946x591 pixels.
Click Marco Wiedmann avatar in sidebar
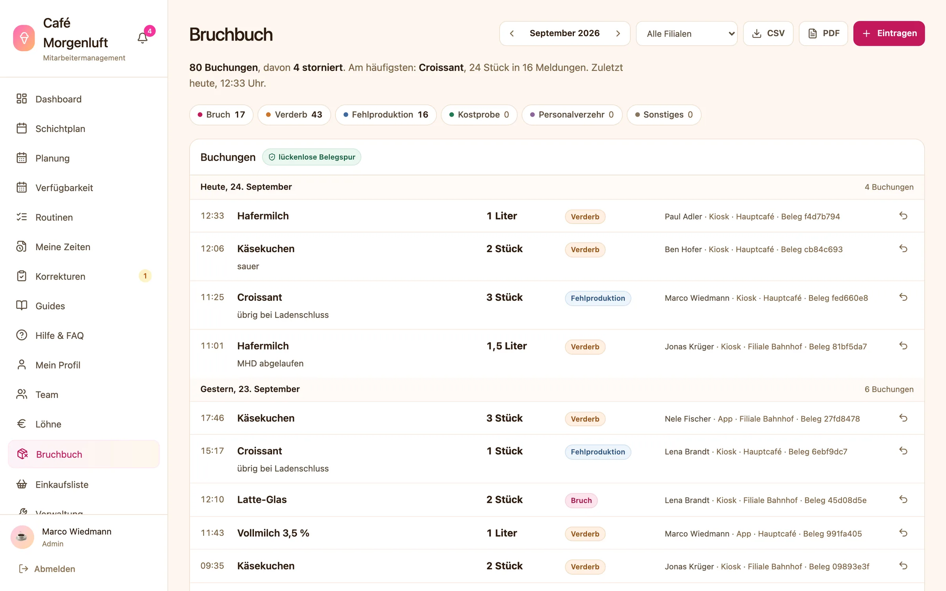(x=22, y=537)
